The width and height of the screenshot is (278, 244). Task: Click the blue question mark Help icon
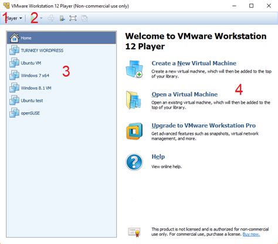coord(134,162)
